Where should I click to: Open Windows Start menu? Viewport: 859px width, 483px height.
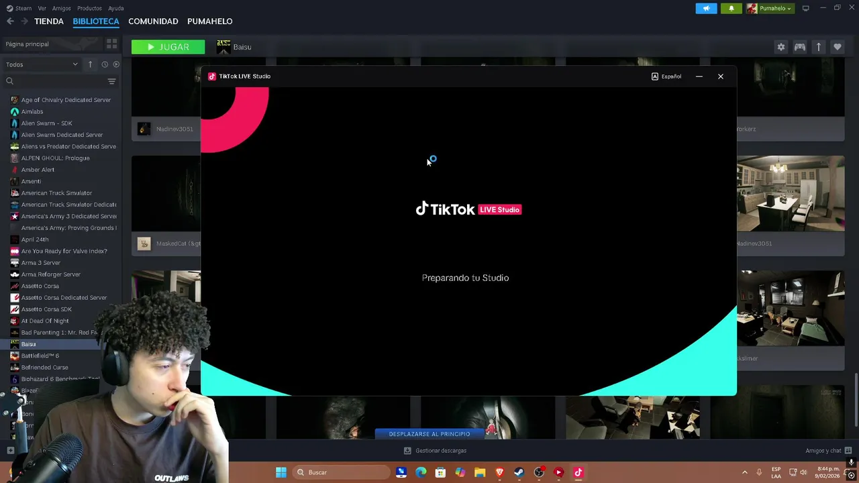(x=281, y=472)
